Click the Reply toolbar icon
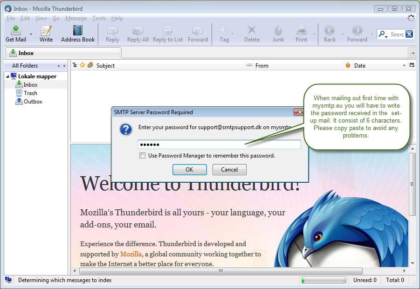 [x=112, y=31]
